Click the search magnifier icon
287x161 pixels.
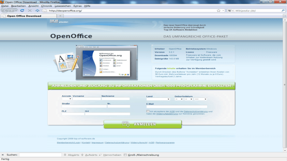283,11
